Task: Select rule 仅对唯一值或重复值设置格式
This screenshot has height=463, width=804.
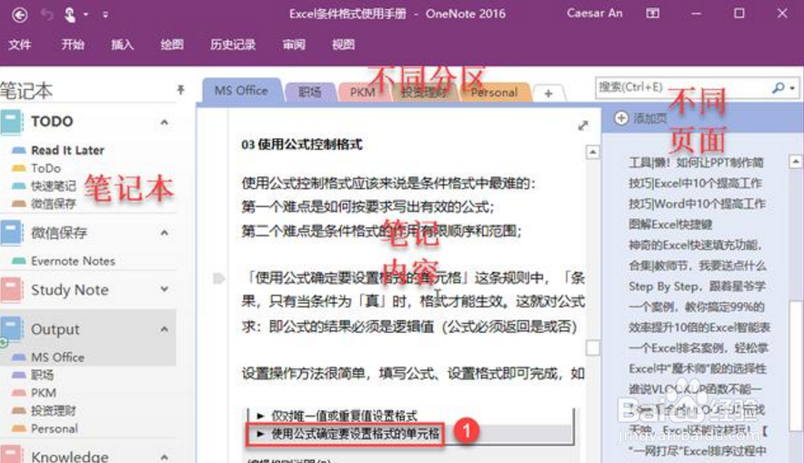Action: tap(344, 416)
